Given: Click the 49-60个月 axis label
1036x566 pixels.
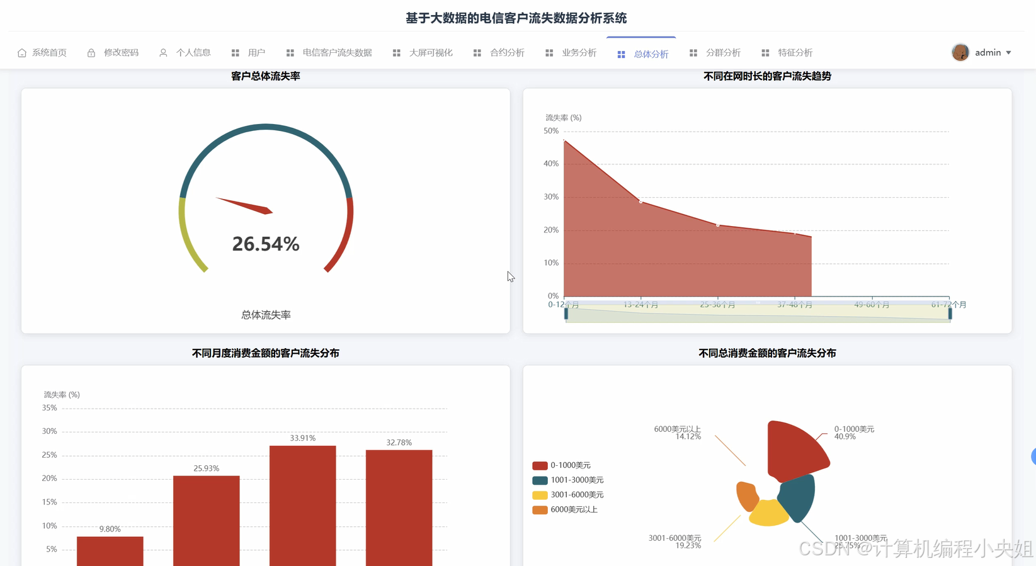Looking at the screenshot, I should (872, 305).
